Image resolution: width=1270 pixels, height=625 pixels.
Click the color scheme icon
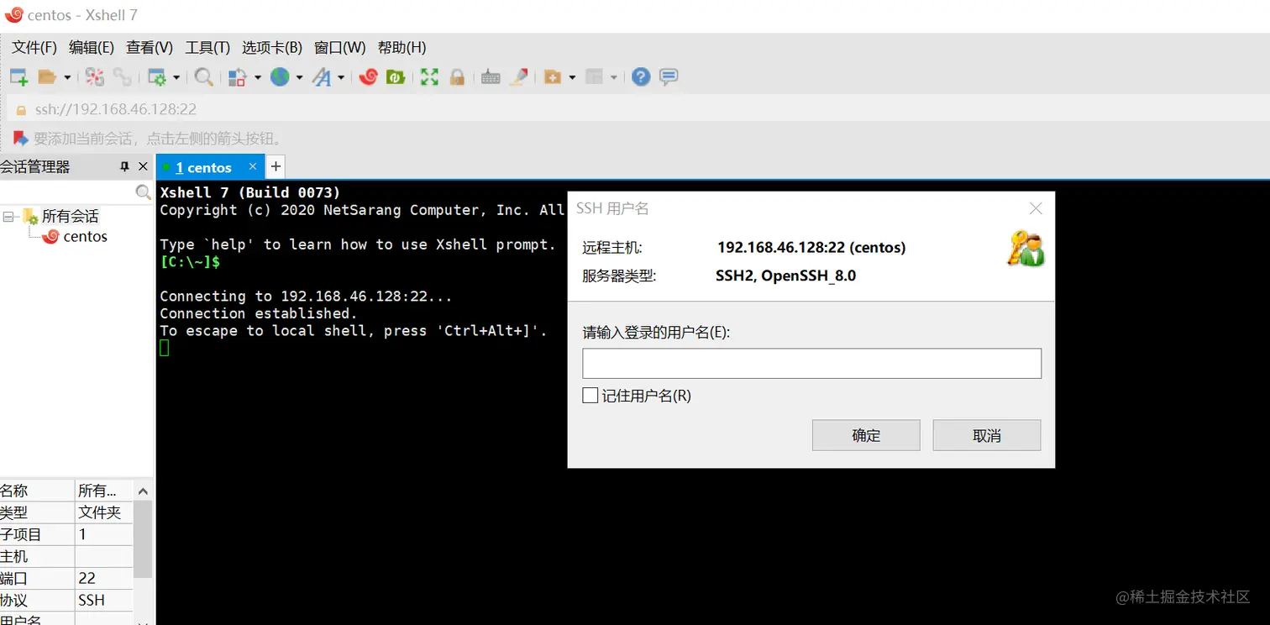point(238,77)
